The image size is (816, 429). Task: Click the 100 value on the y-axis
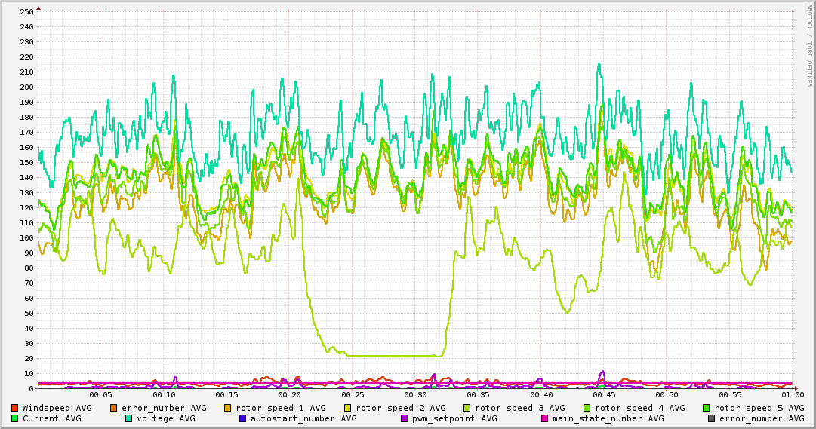[x=26, y=237]
